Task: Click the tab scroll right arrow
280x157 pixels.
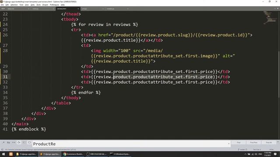Action: tap(4, 9)
